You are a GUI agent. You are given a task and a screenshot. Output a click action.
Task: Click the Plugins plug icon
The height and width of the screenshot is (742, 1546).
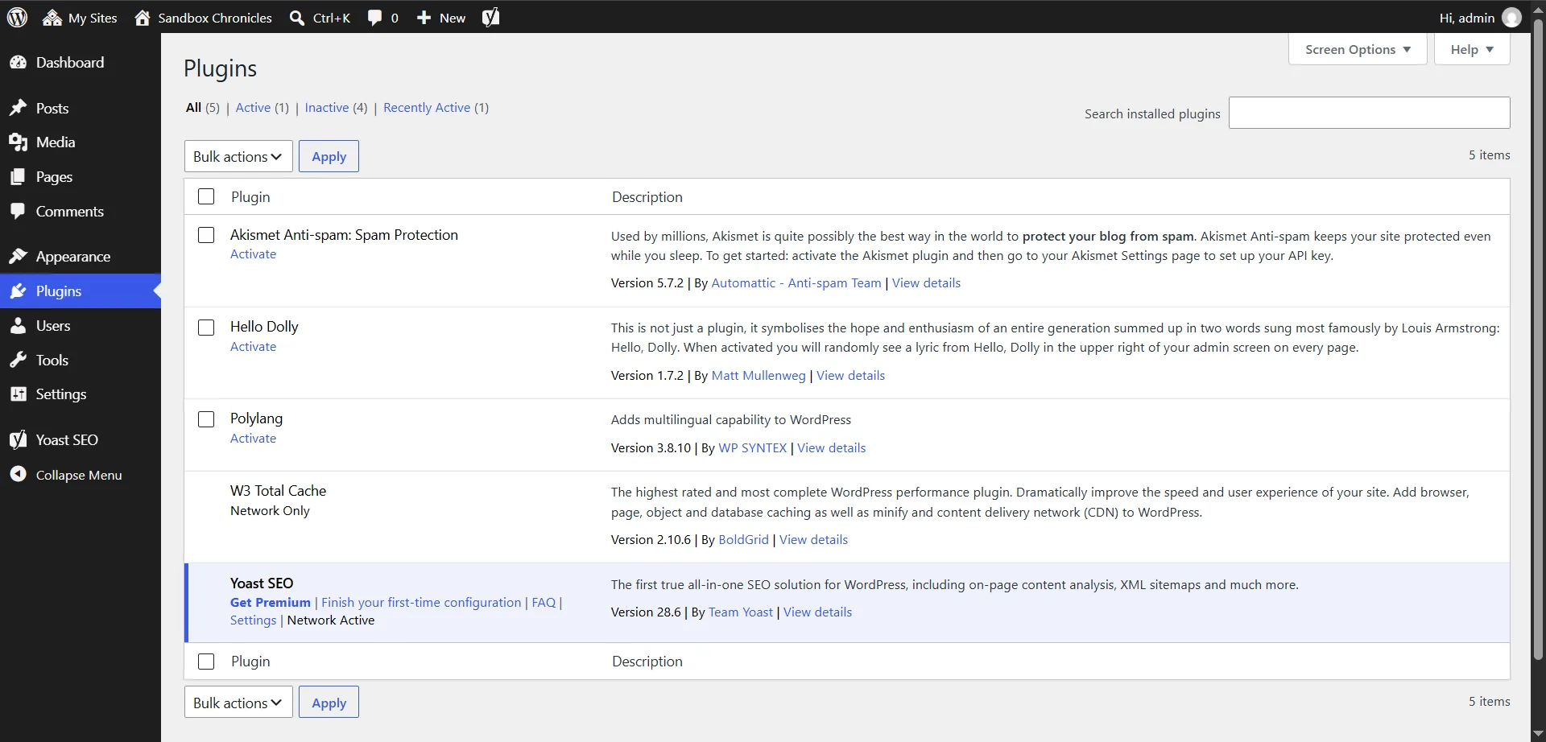point(18,291)
